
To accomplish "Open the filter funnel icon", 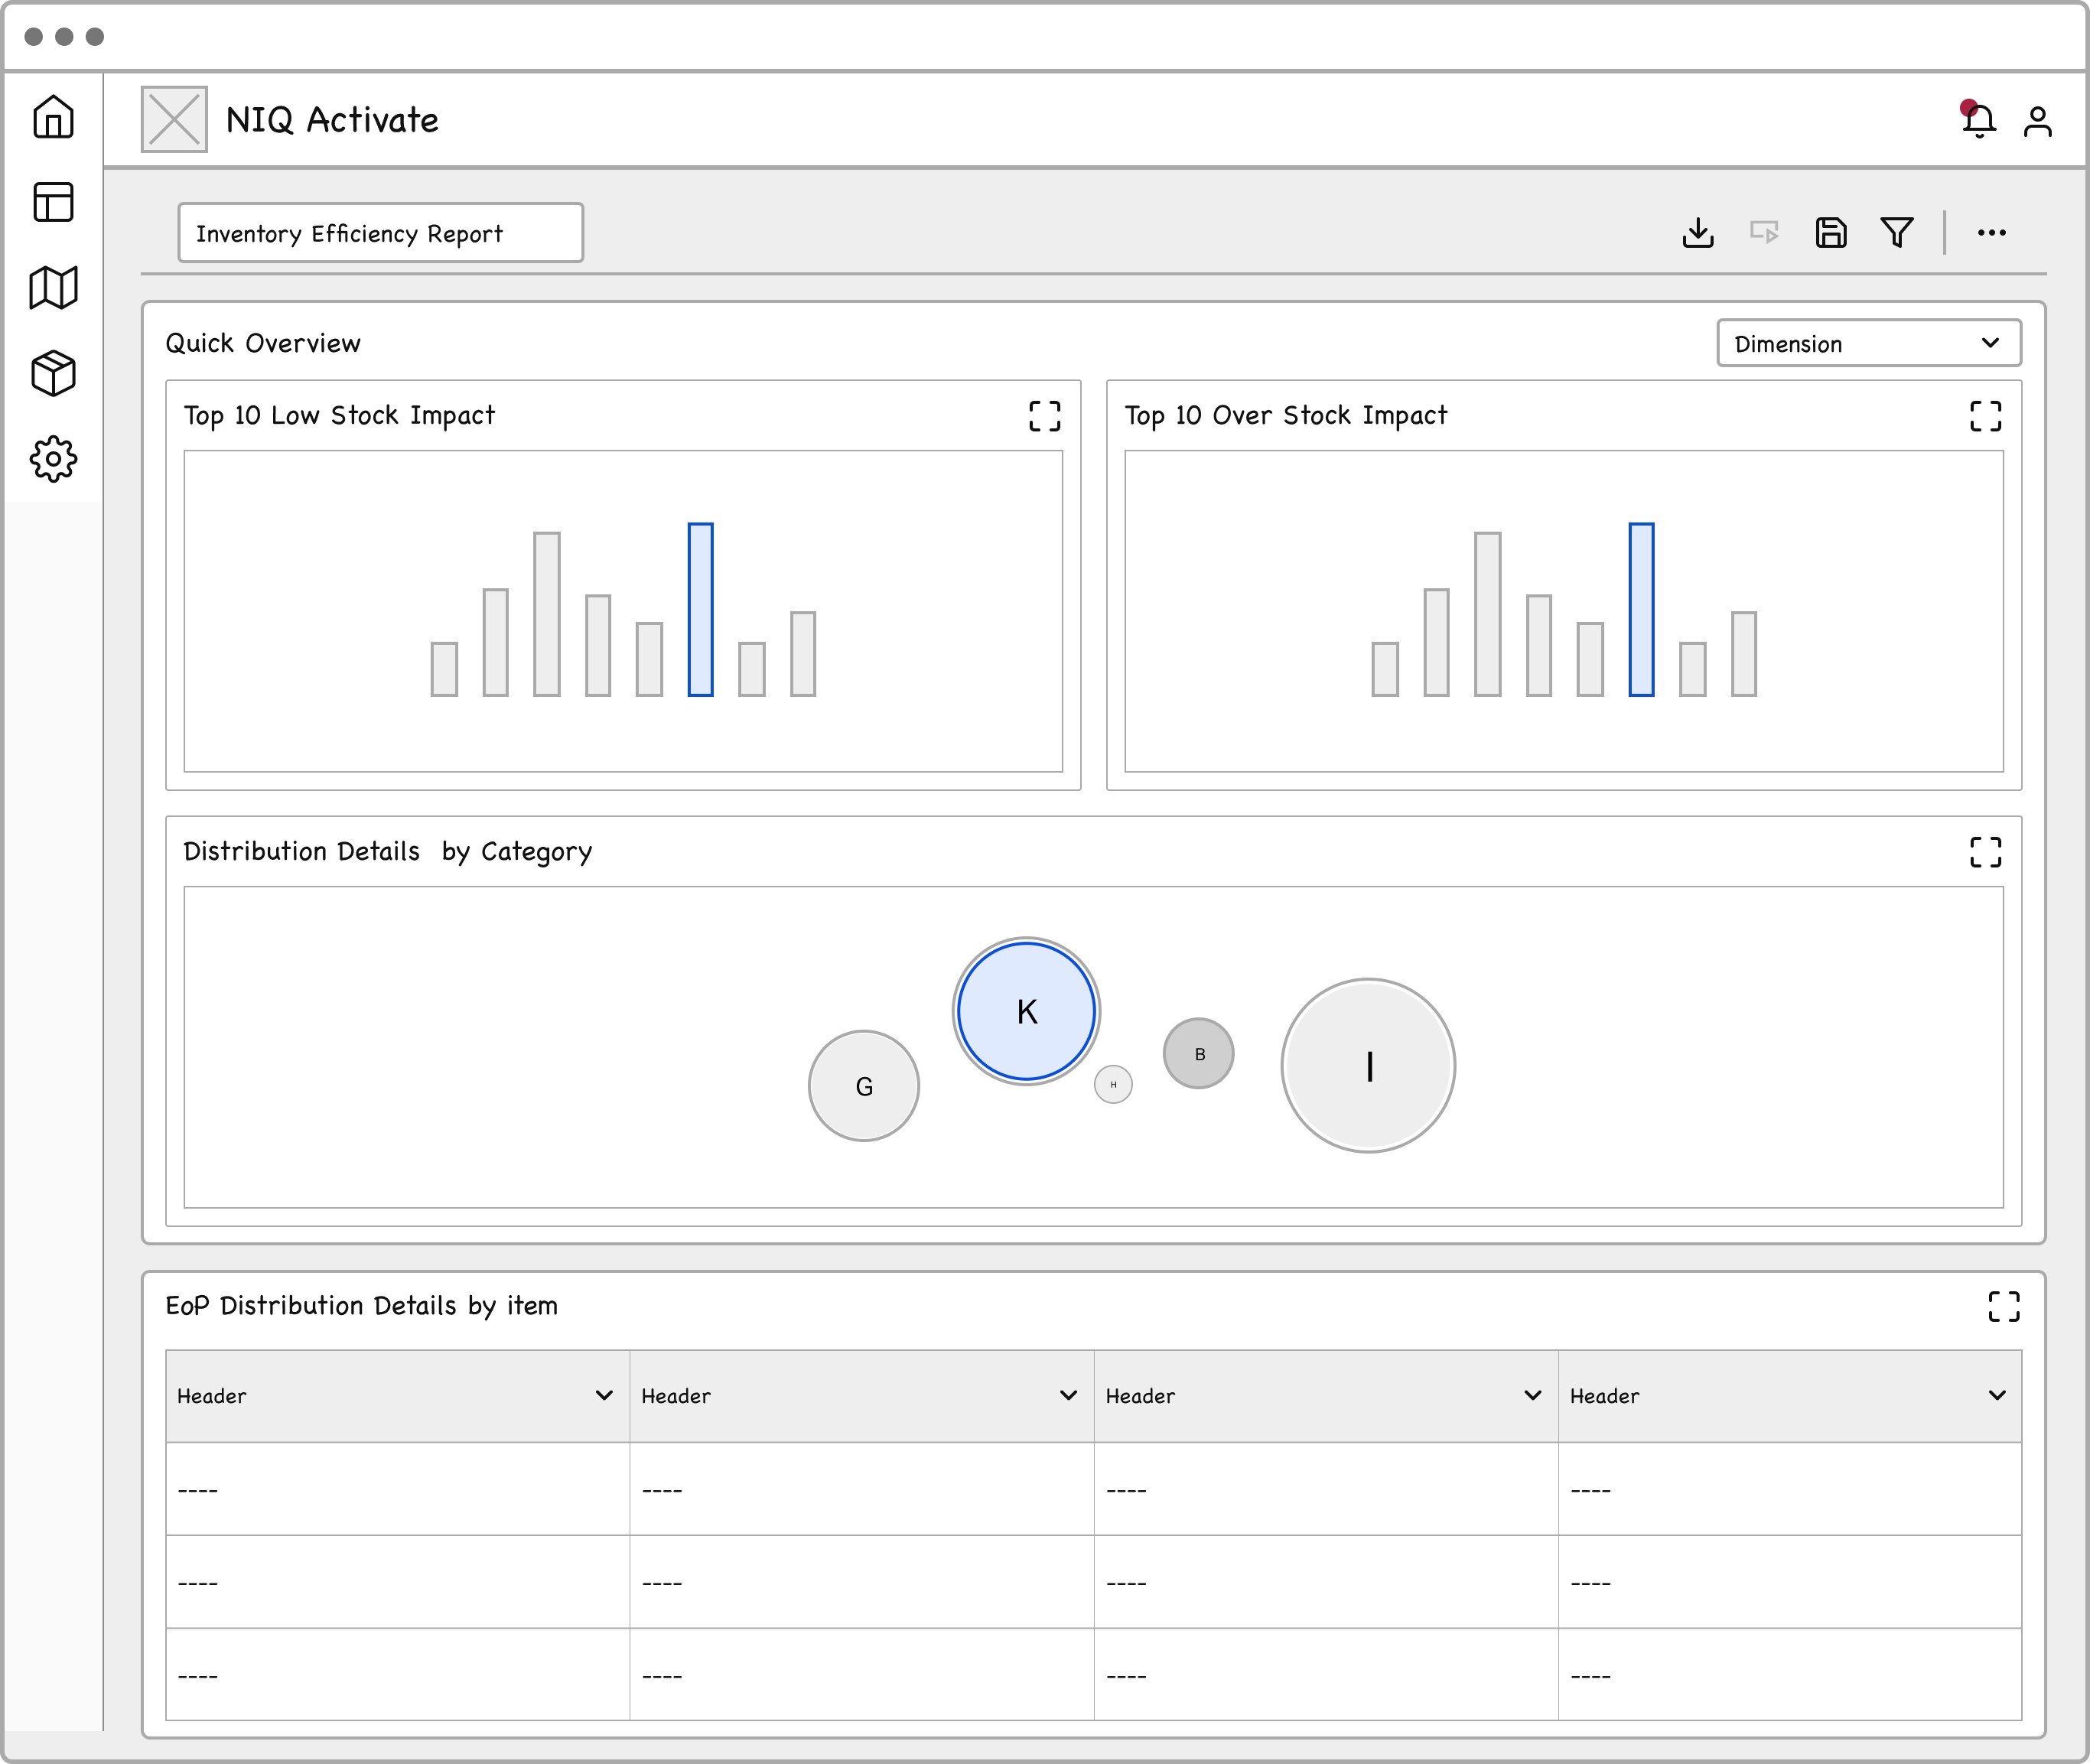I will point(1897,233).
